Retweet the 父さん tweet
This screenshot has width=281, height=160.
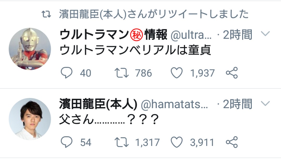(x=121, y=142)
